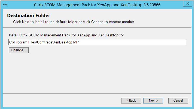Click the 'Install Citrix SCOM Management Pack' label
195x110 pixels.
coord(66,35)
